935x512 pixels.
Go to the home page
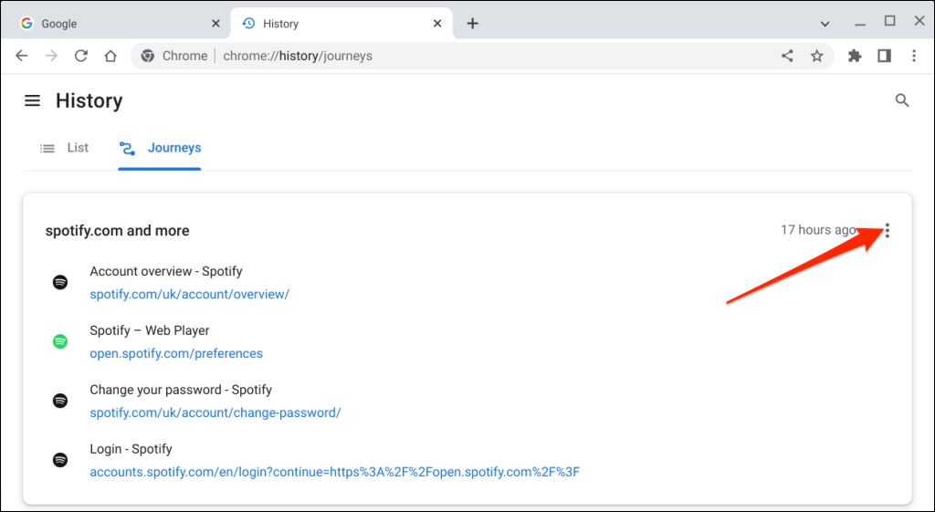[110, 56]
